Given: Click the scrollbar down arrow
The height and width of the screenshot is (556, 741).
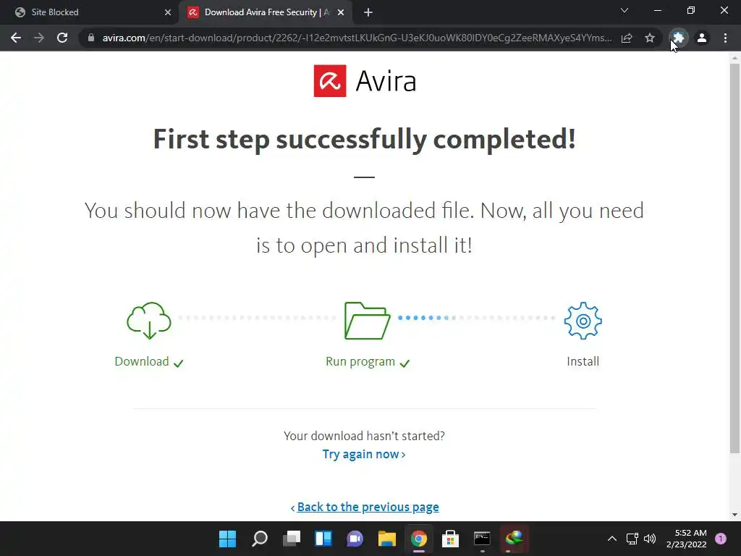Looking at the screenshot, I should (x=734, y=515).
